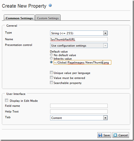134x141 pixels.
Task: Click the Help Text input field
Action: pos(79,112)
